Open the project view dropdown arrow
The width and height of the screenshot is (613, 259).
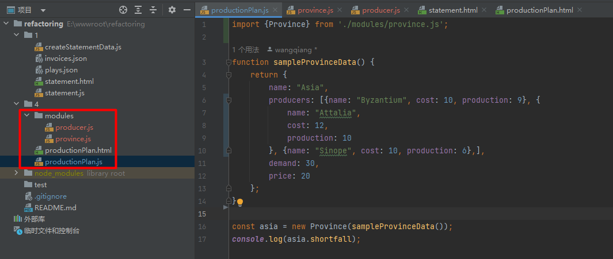tap(43, 10)
